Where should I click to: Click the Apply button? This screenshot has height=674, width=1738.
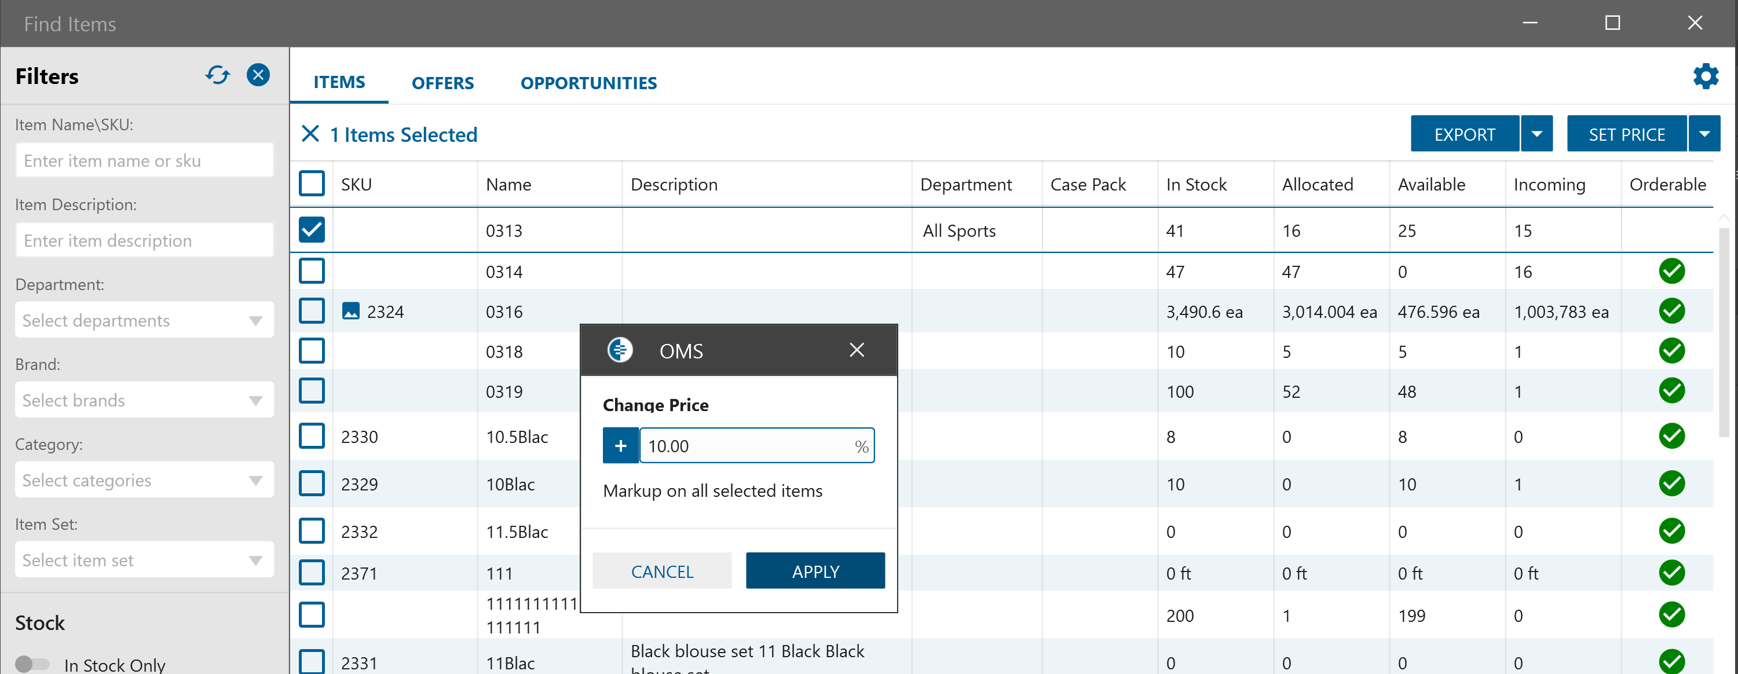click(815, 572)
